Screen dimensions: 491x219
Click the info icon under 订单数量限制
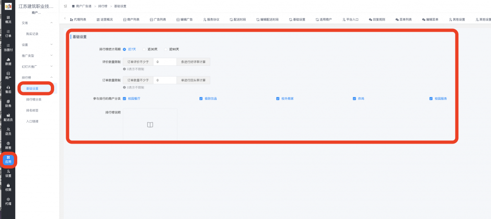[x=124, y=87]
